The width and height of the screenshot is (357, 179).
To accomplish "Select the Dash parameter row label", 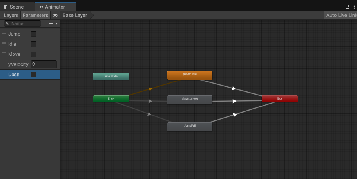I will tap(14, 75).
